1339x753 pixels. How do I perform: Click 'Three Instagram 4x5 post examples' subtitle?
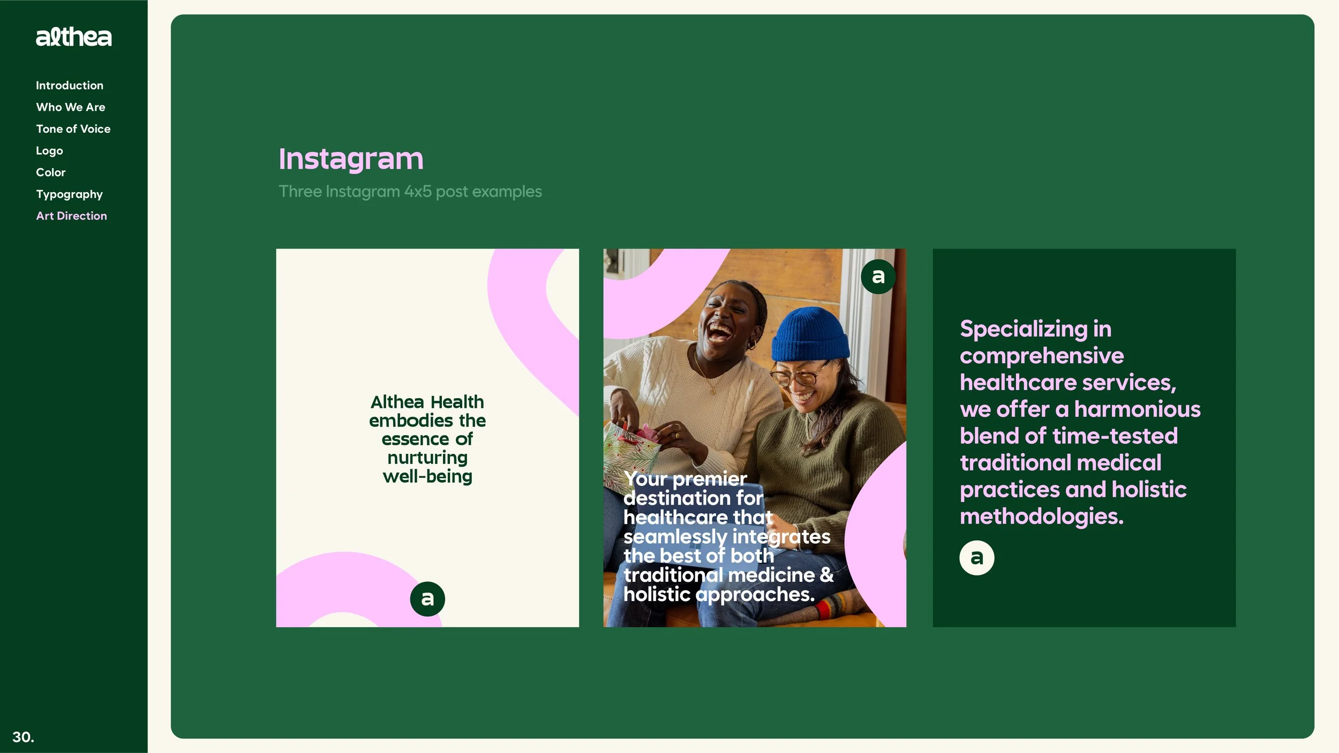tap(410, 192)
